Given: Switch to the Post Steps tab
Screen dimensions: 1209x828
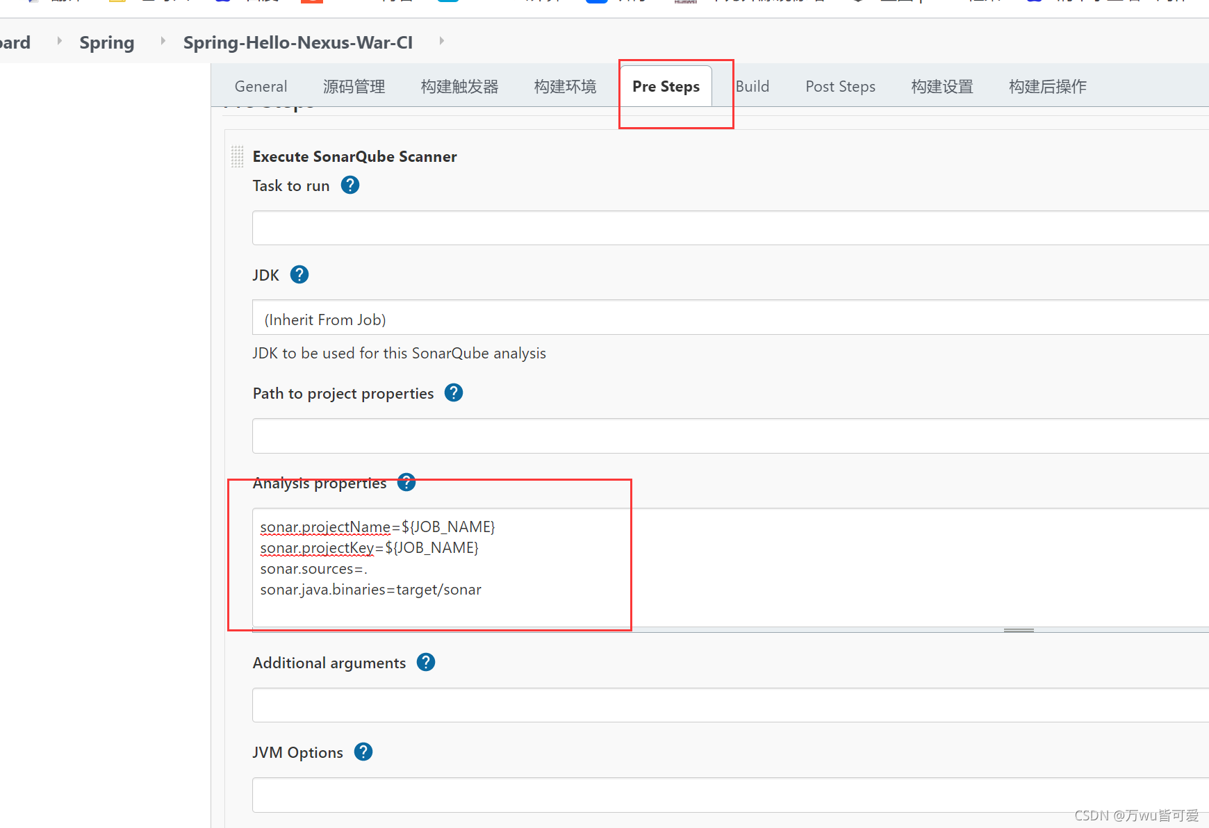Looking at the screenshot, I should click(x=840, y=86).
